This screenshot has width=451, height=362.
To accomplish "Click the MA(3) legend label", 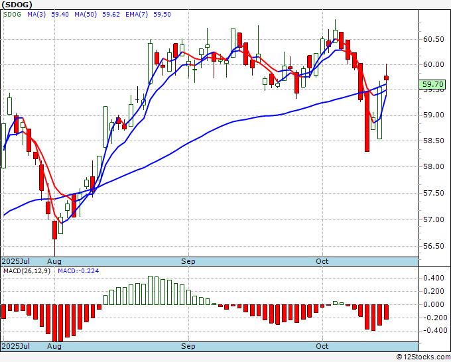I will point(36,15).
